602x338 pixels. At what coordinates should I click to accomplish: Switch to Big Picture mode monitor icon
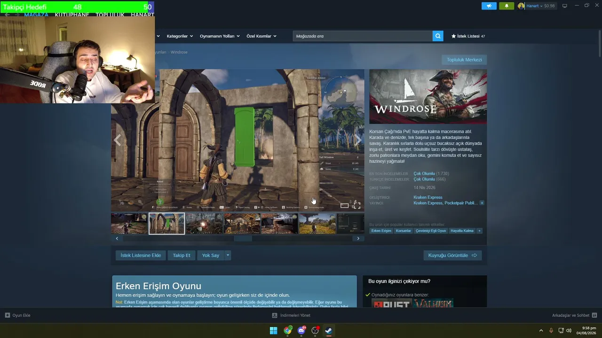click(565, 6)
